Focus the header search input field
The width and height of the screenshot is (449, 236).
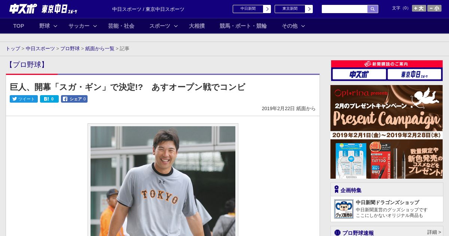(345, 9)
